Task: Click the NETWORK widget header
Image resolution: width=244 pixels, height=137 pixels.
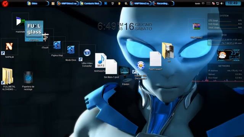Action: tap(224, 66)
